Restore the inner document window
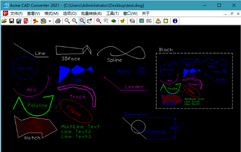 pos(232,14)
